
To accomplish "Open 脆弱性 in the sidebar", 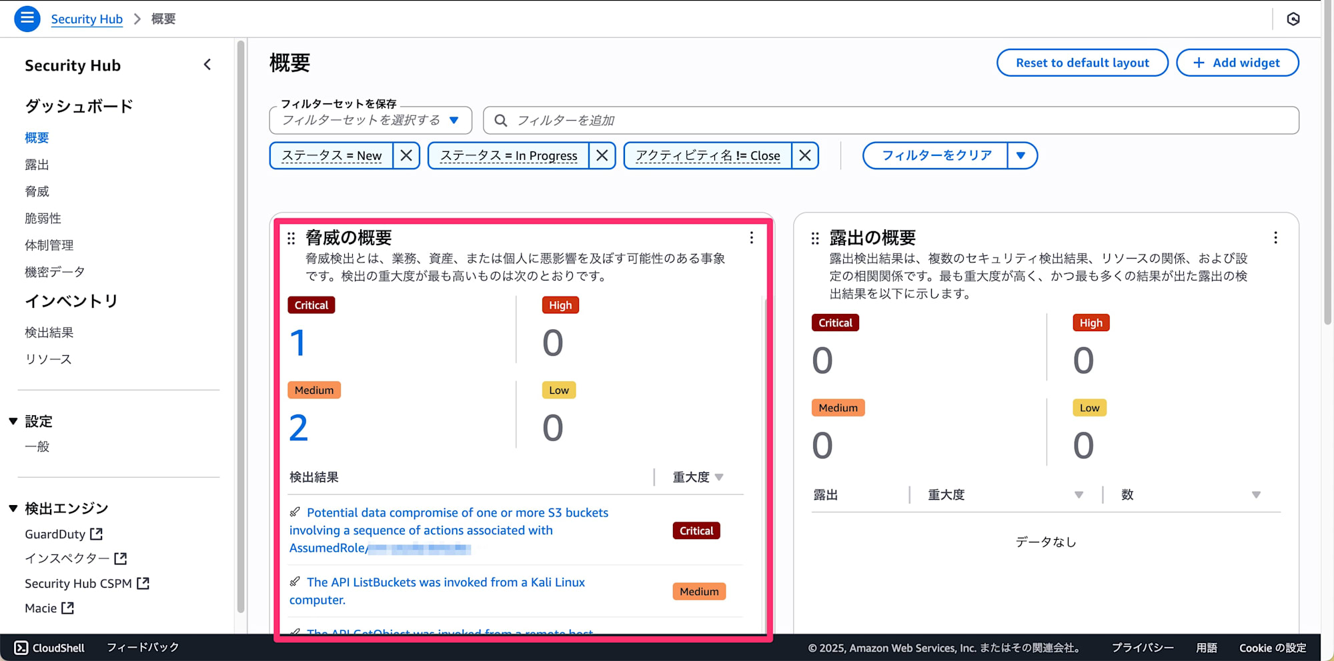I will pyautogui.click(x=43, y=218).
